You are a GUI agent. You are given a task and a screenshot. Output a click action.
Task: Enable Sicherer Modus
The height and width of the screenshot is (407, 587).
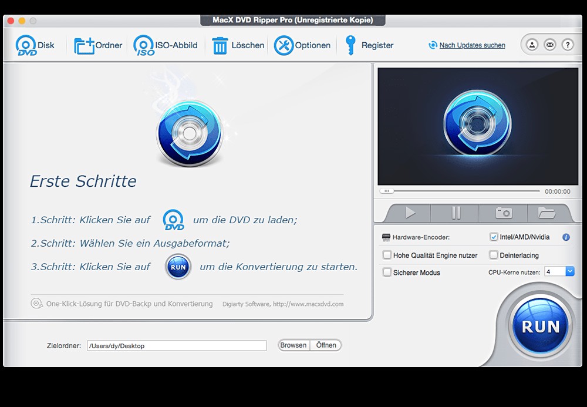[x=387, y=272]
